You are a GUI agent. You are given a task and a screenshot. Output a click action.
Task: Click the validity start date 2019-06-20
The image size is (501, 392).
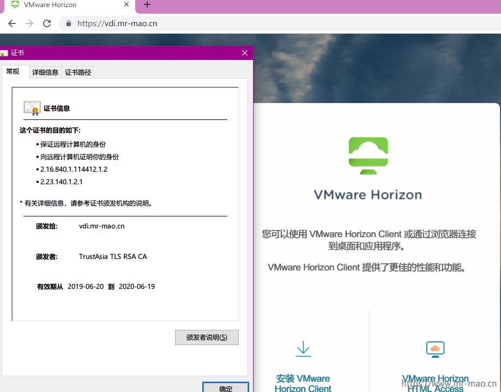[86, 287]
